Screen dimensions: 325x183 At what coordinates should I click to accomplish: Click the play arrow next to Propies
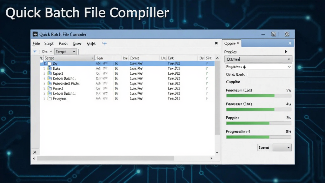[x=286, y=52]
